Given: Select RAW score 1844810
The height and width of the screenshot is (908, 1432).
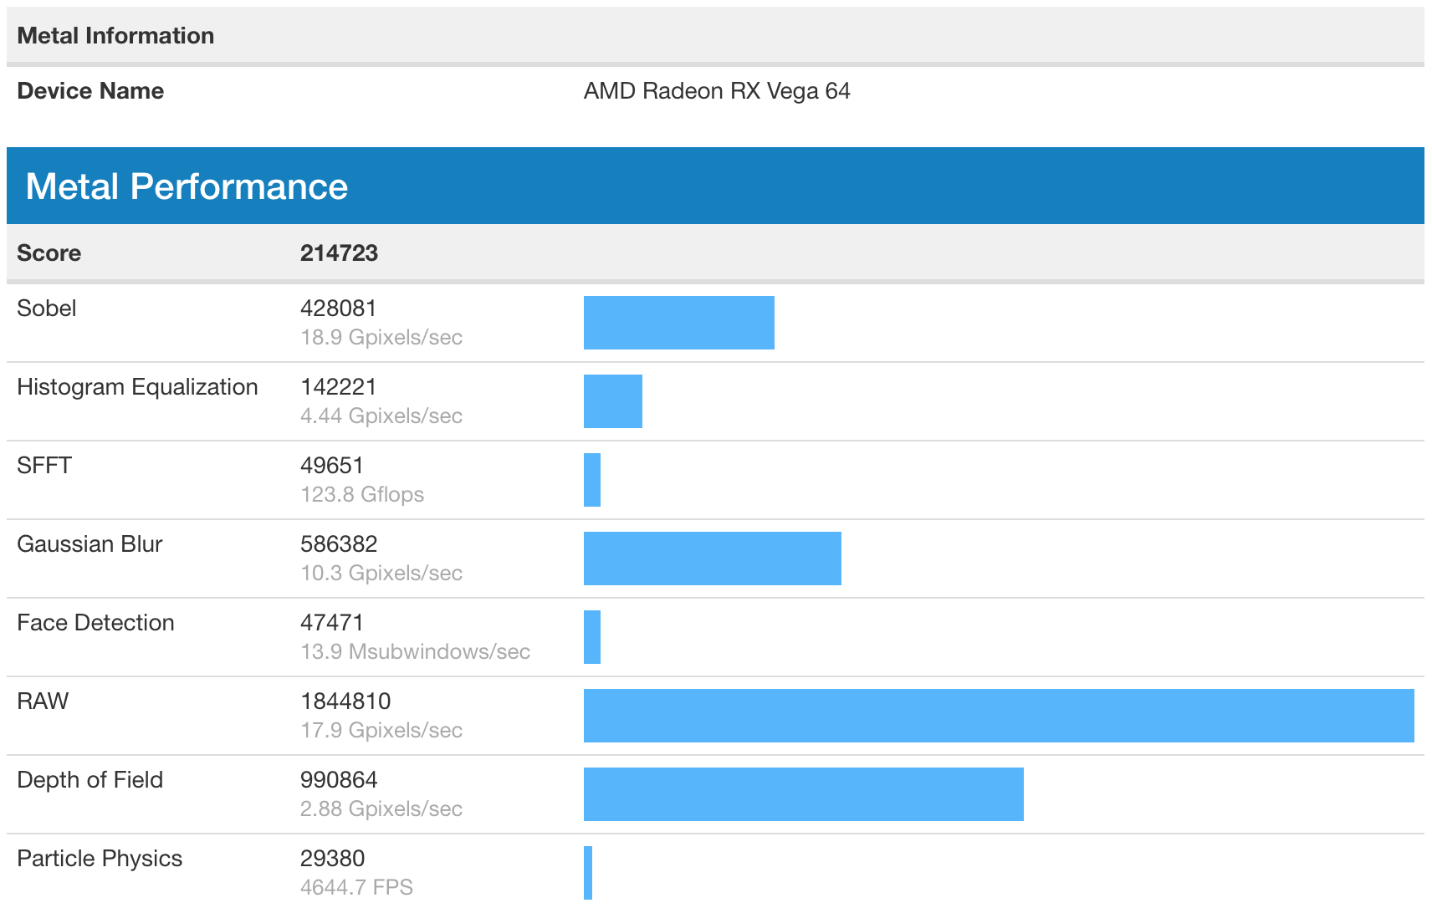Looking at the screenshot, I should point(345,701).
